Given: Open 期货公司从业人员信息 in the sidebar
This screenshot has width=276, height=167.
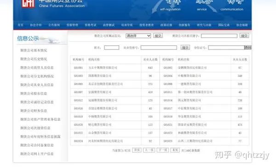Looking at the screenshot, I should tap(37, 85).
